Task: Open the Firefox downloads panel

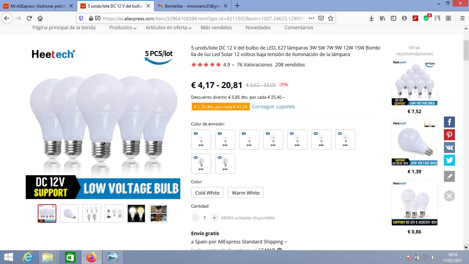Action: 371,18
